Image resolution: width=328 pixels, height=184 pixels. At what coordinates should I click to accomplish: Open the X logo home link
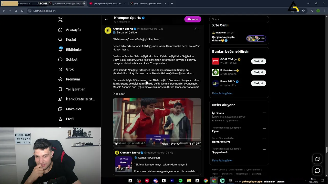[x=60, y=20]
